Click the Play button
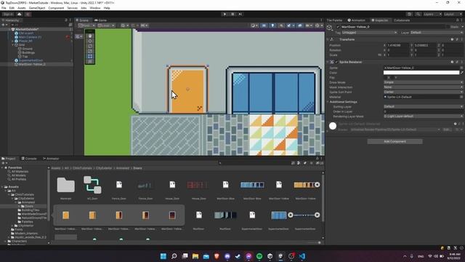Screen dimensions: 465x262 pos(225,14)
